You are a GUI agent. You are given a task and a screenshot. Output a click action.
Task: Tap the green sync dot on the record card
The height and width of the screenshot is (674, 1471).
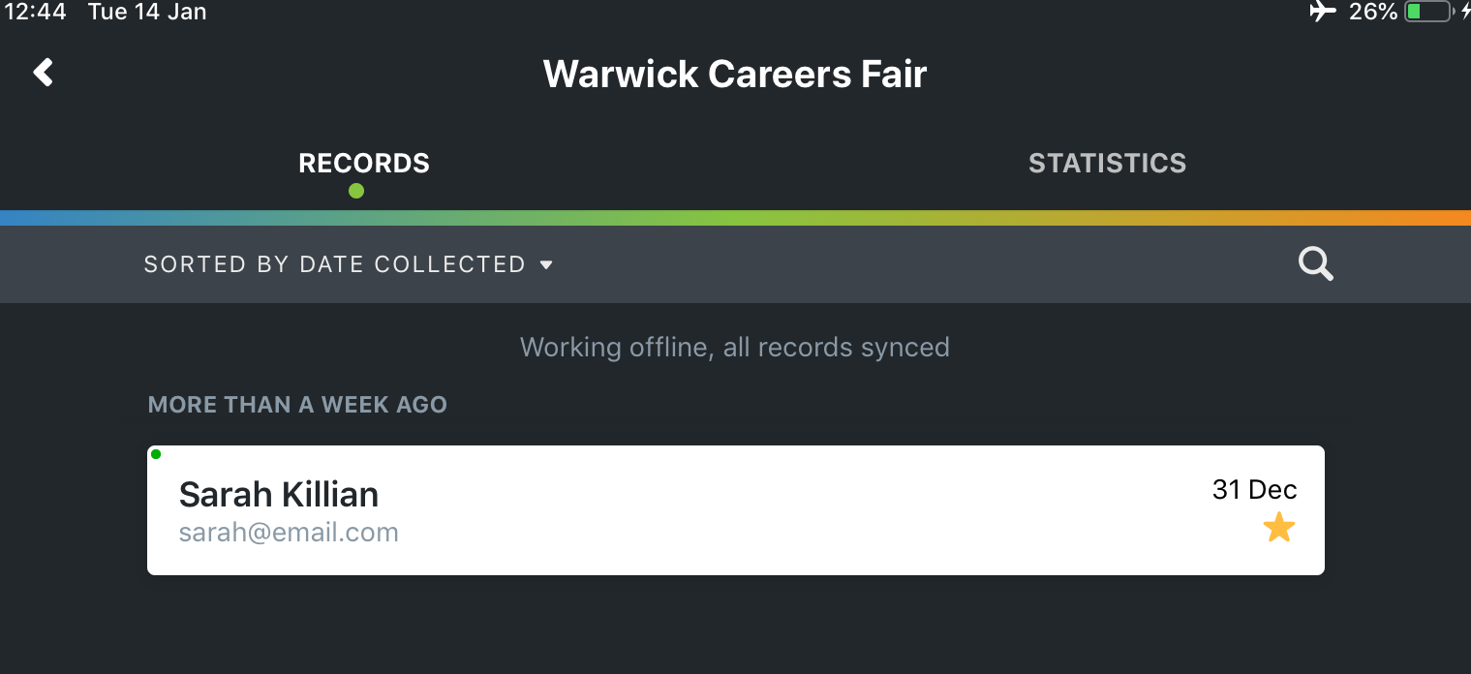point(156,454)
